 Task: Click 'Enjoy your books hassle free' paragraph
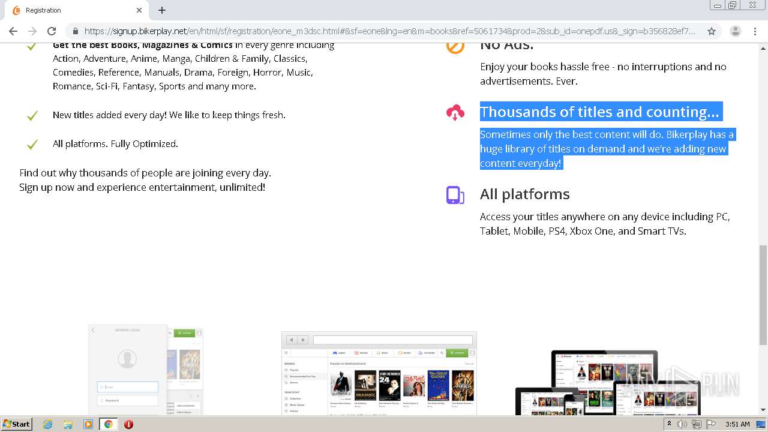point(603,74)
